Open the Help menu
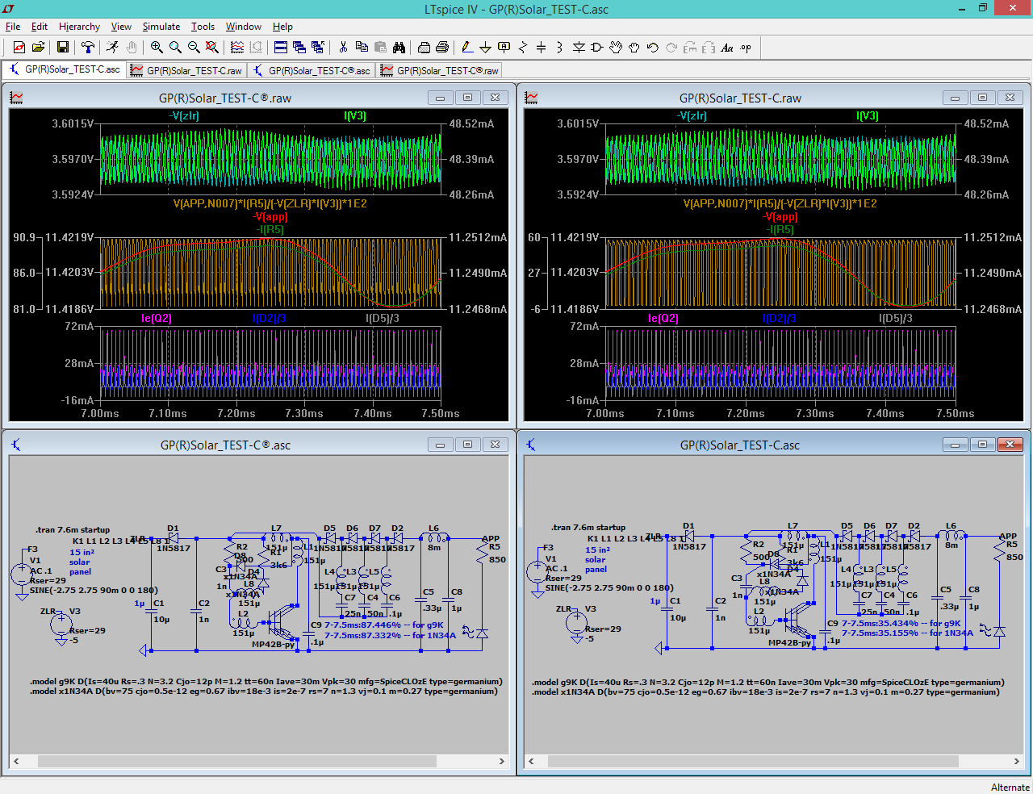Screen dimensions: 1033x794 point(282,27)
